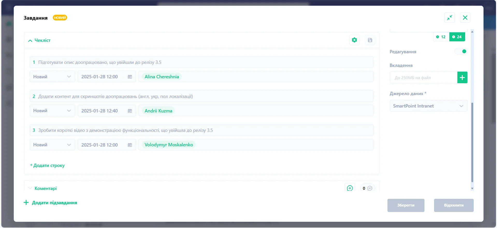
Task: Click the checklist save disk icon
Action: tap(370, 40)
